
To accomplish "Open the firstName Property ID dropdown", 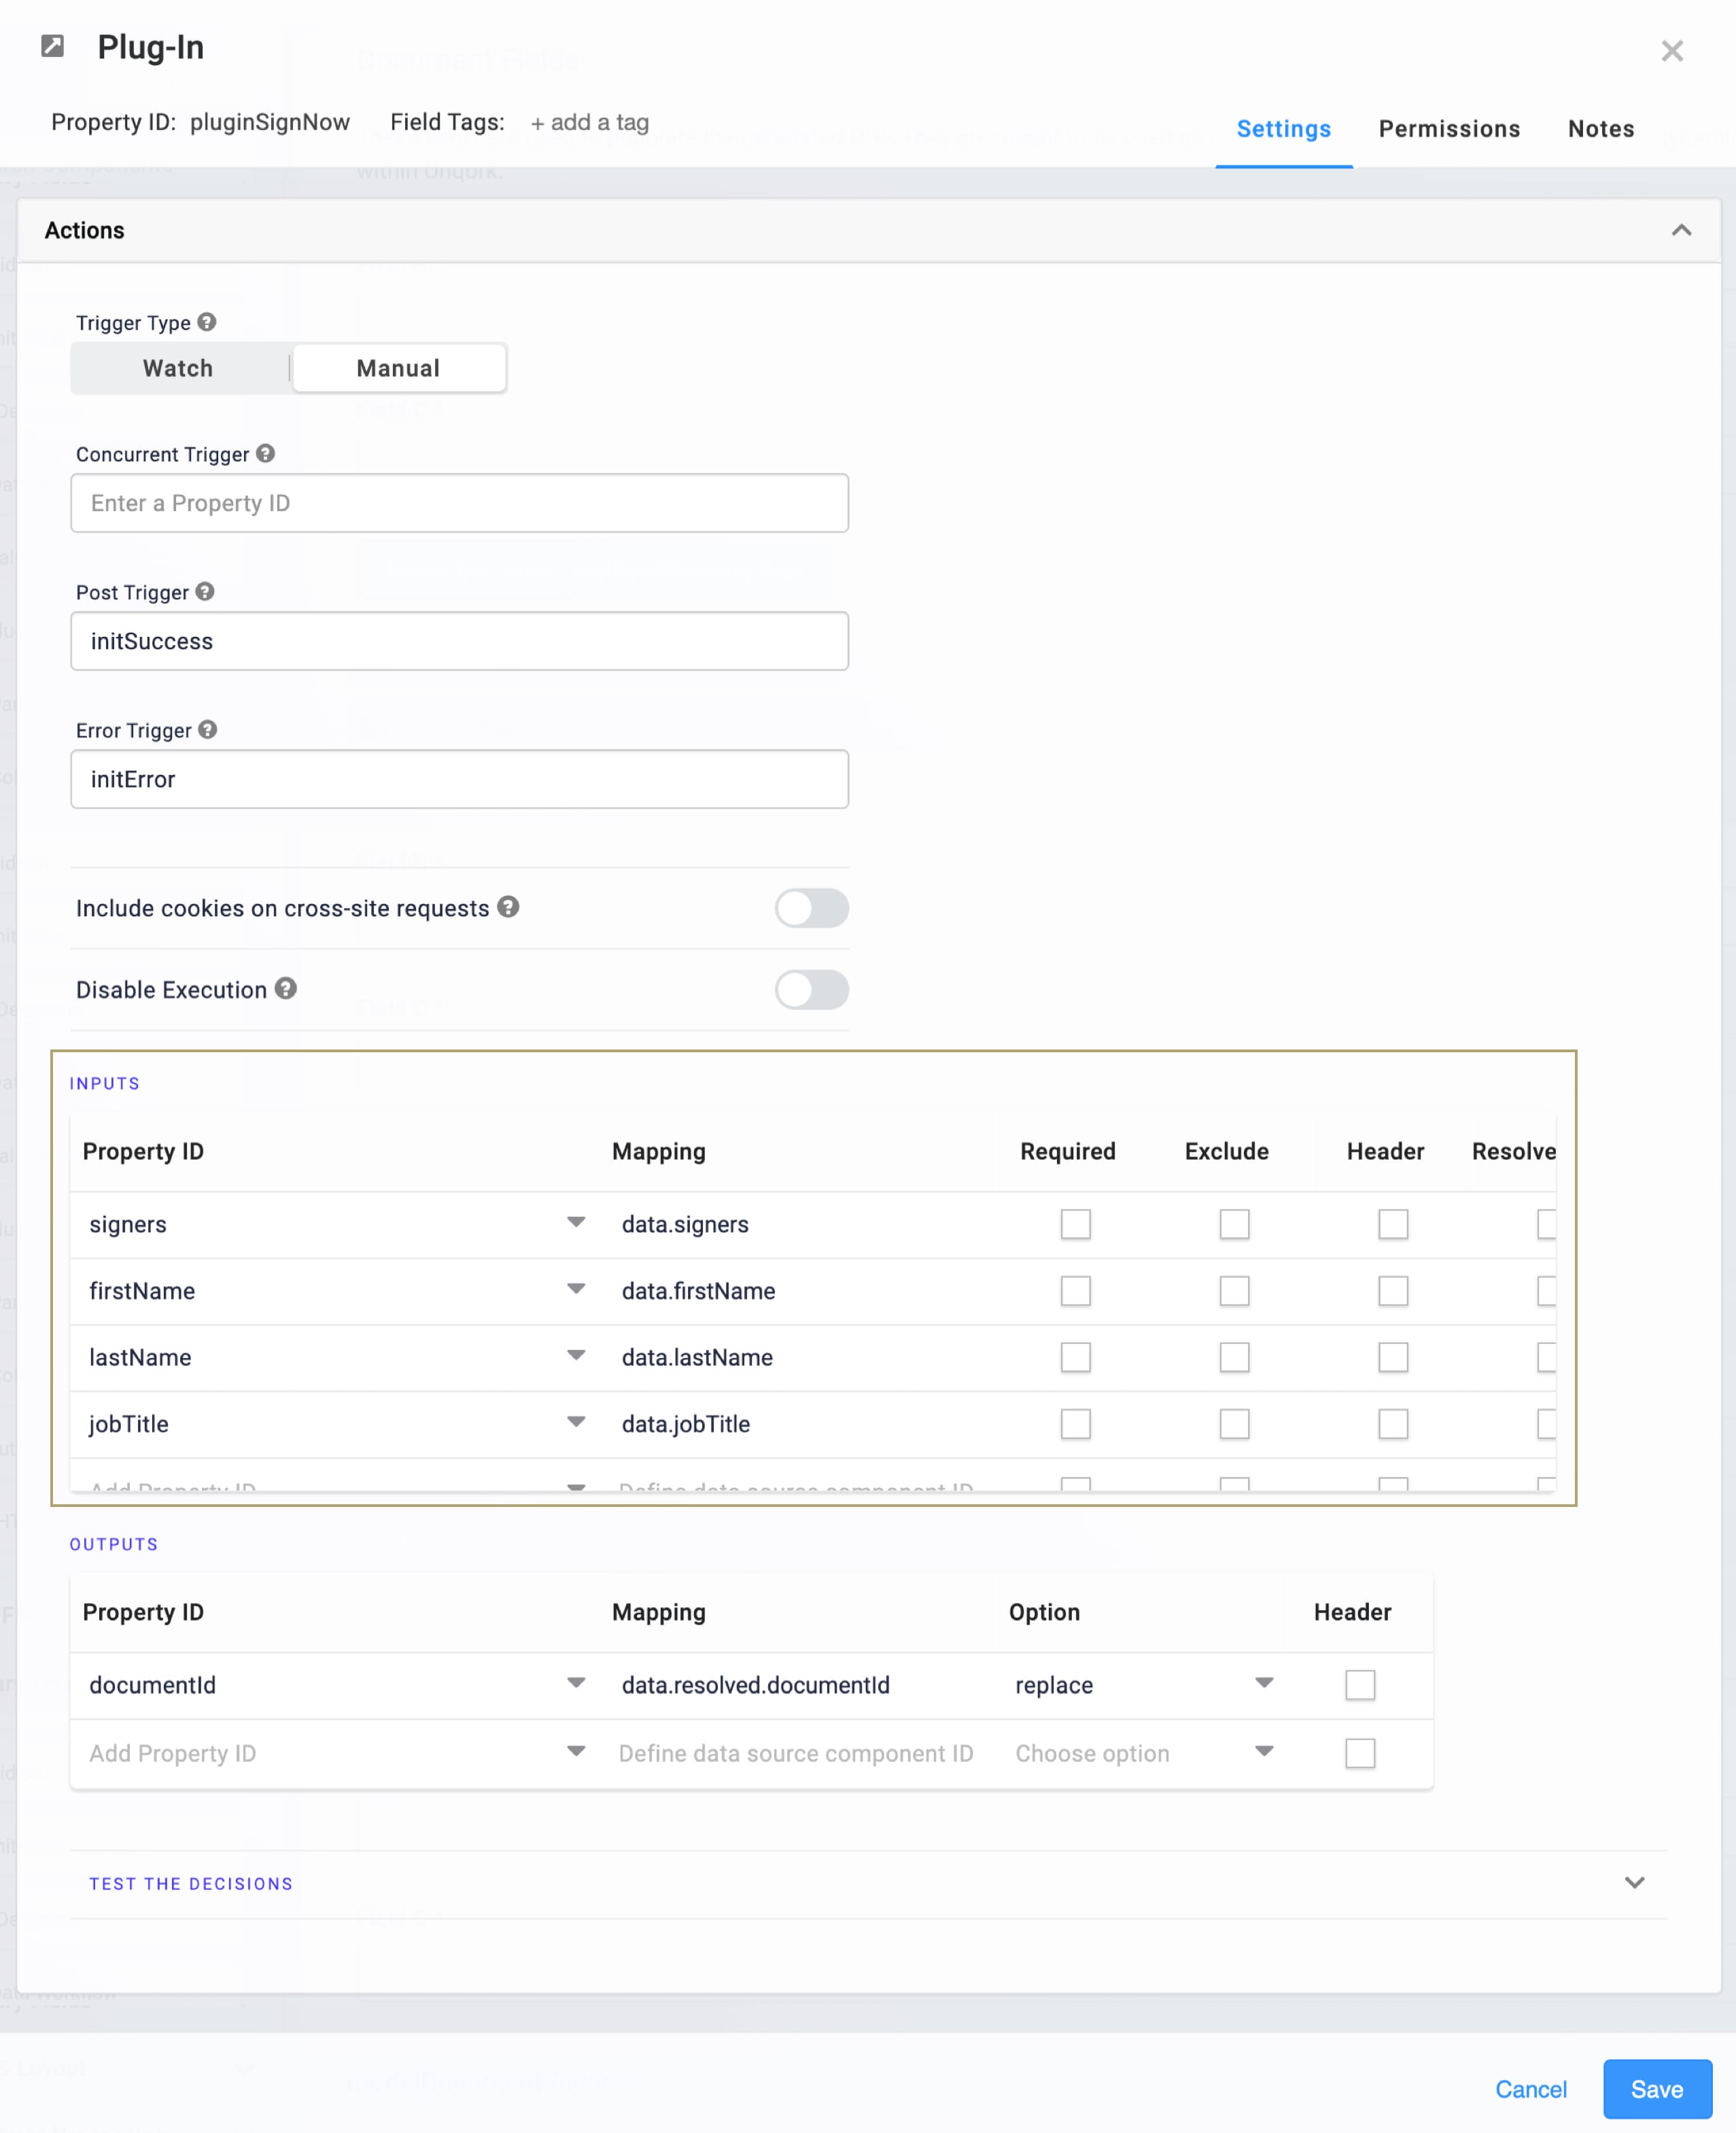I will click(576, 1289).
